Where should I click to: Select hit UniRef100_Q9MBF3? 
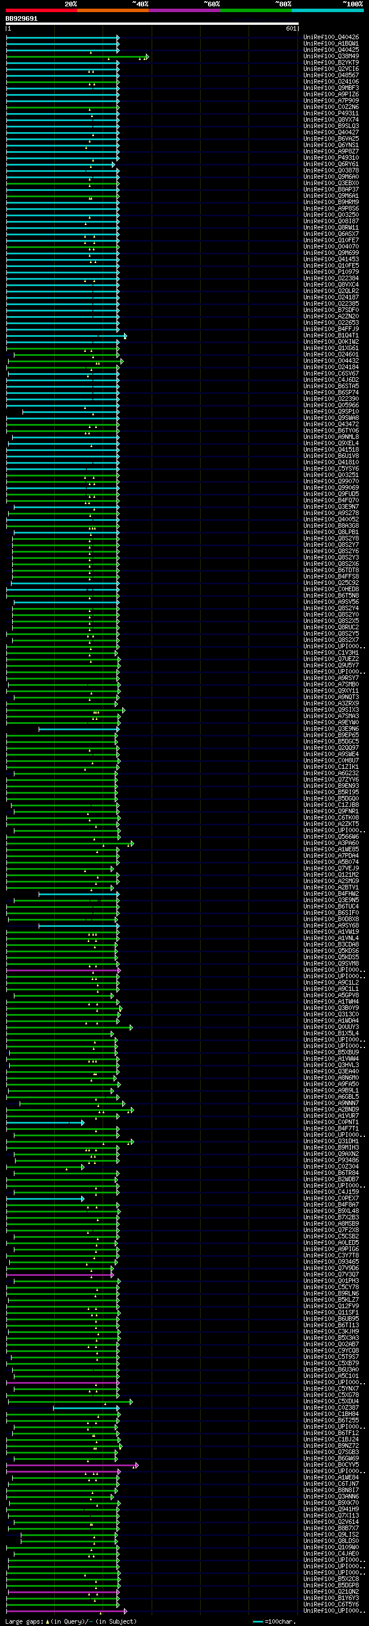click(x=331, y=88)
